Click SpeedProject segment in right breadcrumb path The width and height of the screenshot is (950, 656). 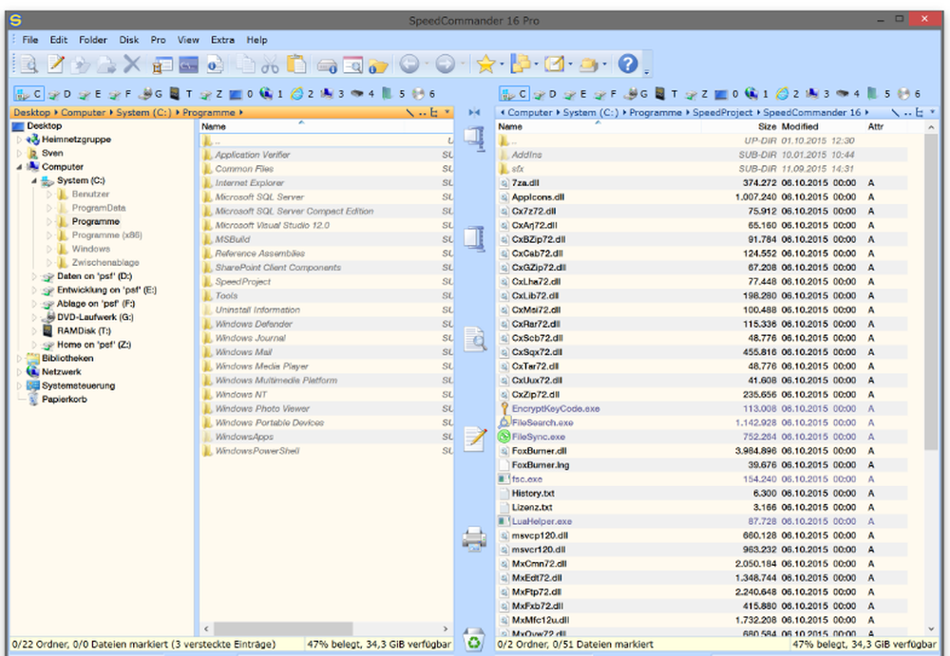(x=722, y=113)
